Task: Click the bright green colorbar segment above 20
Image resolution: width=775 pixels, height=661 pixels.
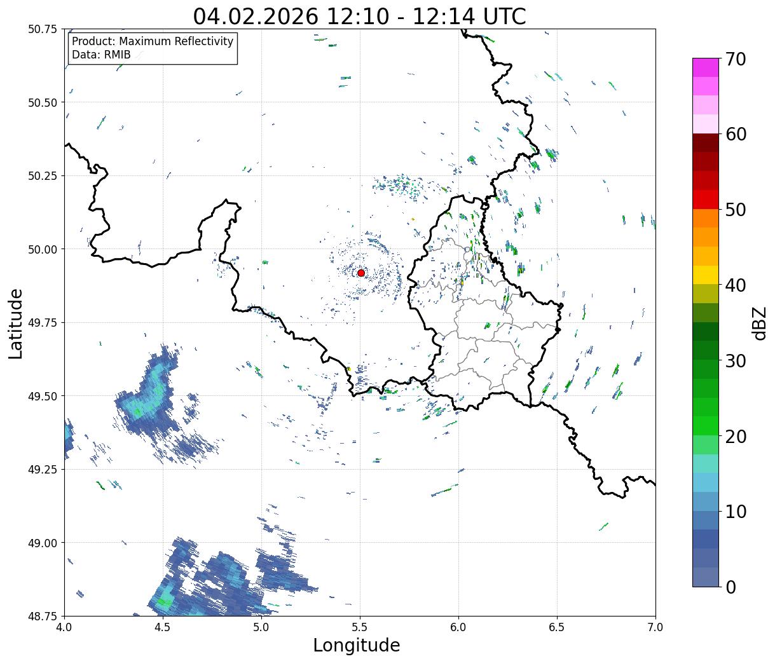Action: (706, 426)
